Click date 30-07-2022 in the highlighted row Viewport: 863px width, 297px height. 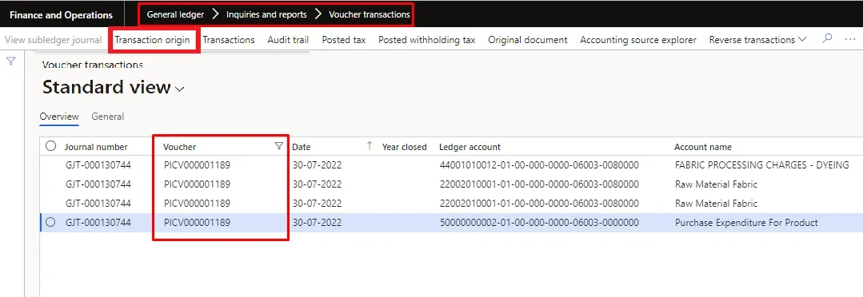317,222
